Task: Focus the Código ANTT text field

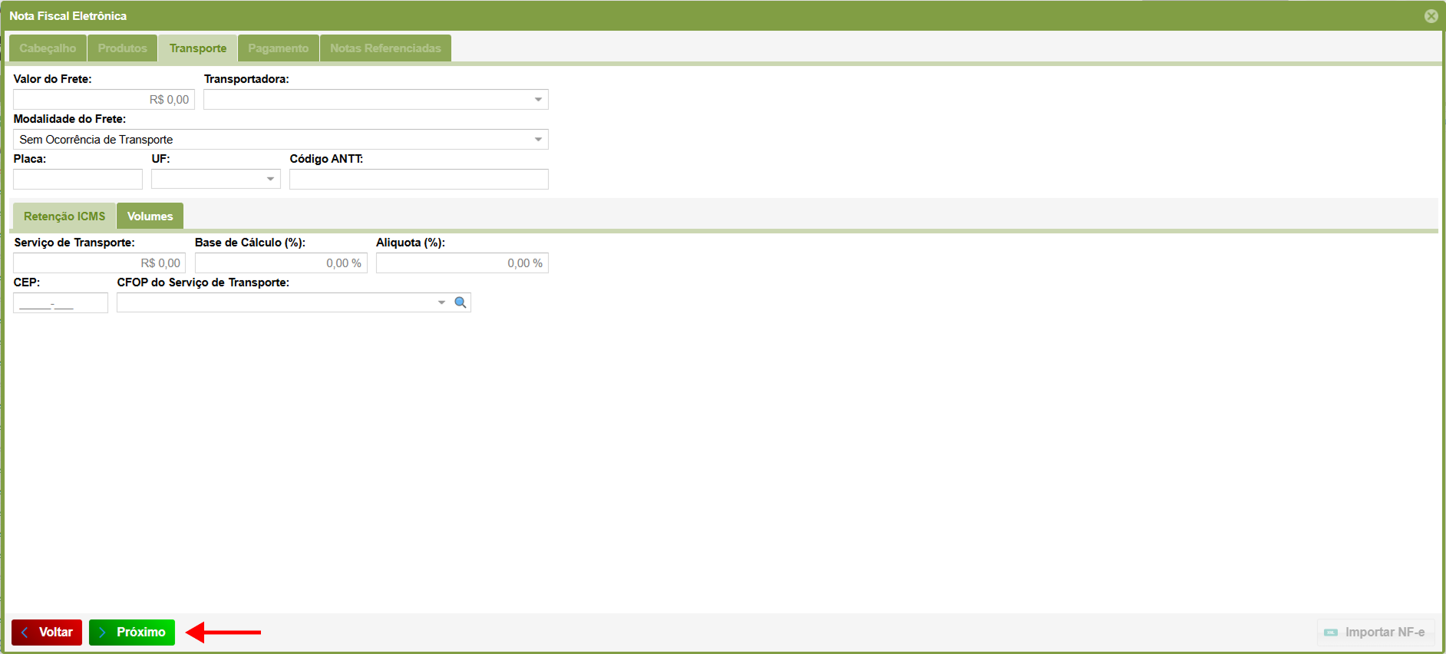Action: (418, 180)
